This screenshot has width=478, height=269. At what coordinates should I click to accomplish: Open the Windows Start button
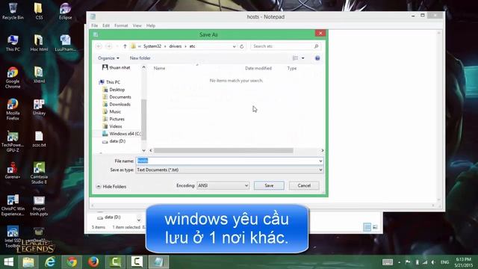pos(8,262)
